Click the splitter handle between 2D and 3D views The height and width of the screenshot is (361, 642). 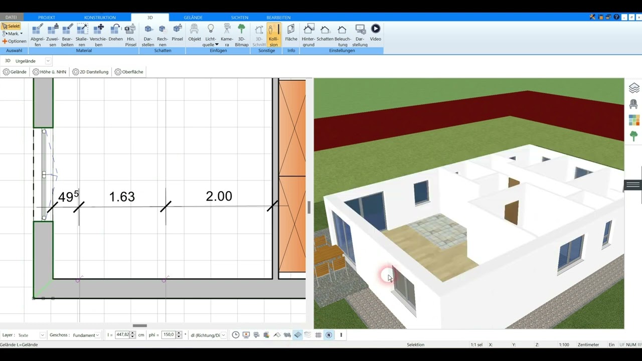pyautogui.click(x=309, y=207)
